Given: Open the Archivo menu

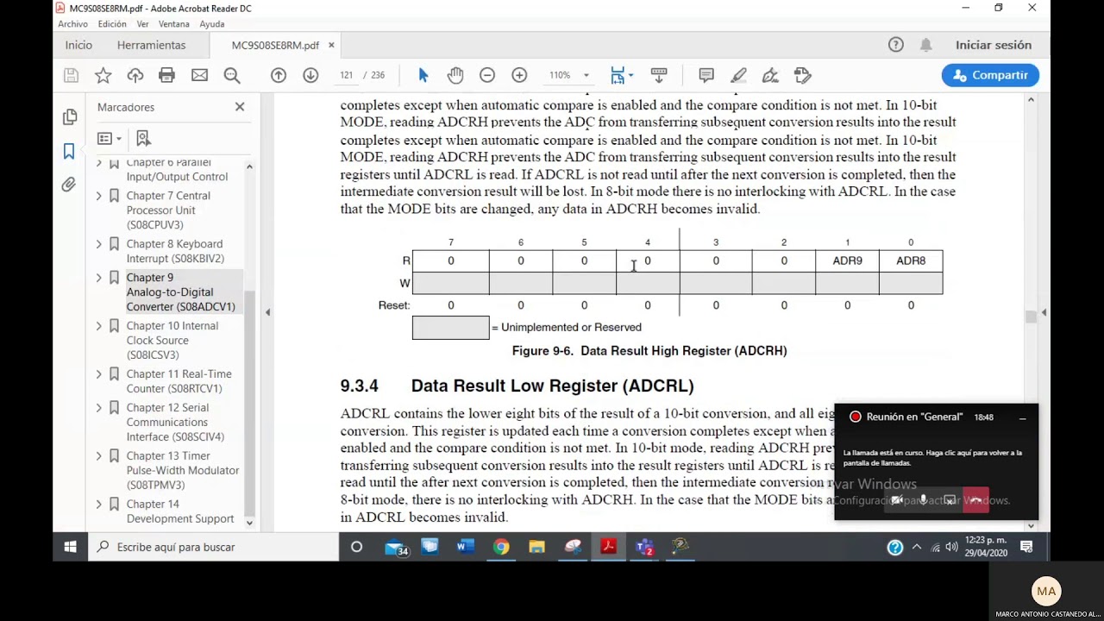Looking at the screenshot, I should [72, 24].
